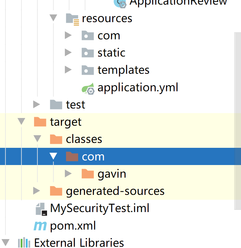The height and width of the screenshot is (248, 241).
Task: Collapse the target folder node
Action: coord(21,122)
